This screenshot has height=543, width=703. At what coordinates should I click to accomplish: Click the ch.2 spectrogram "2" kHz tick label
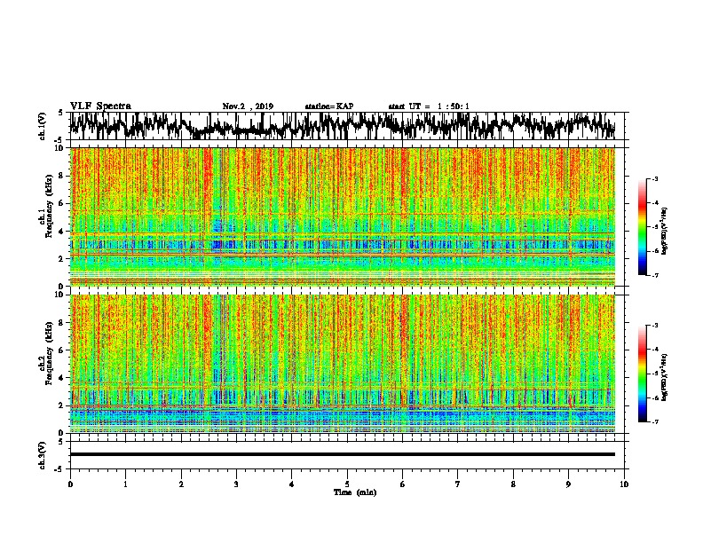63,405
